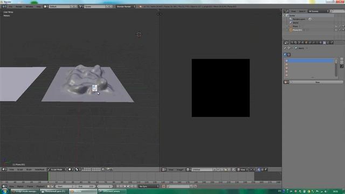The height and width of the screenshot is (194, 345).
Task: Click the outliner search field
Action: coord(337,11)
